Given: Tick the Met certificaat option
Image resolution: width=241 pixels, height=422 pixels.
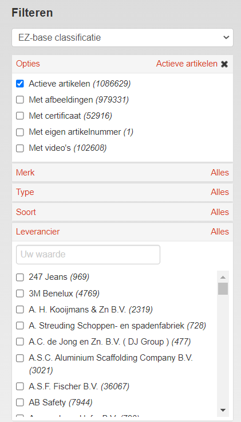Looking at the screenshot, I should tap(20, 116).
